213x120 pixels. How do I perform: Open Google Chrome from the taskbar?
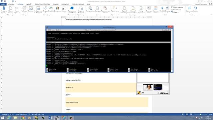click(x=23, y=118)
